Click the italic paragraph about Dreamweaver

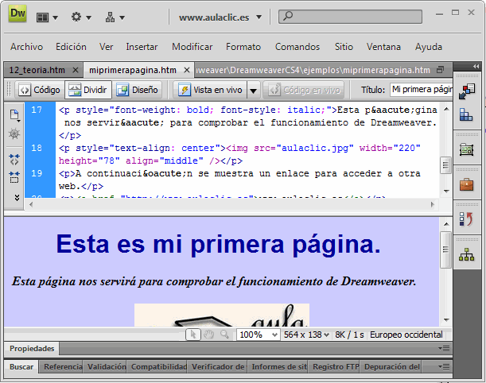click(x=214, y=281)
